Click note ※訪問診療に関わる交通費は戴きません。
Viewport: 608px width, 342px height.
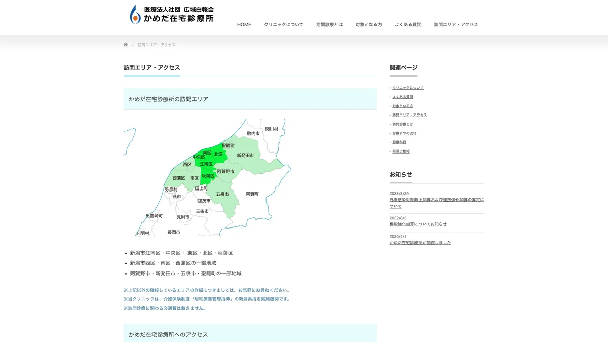click(165, 308)
